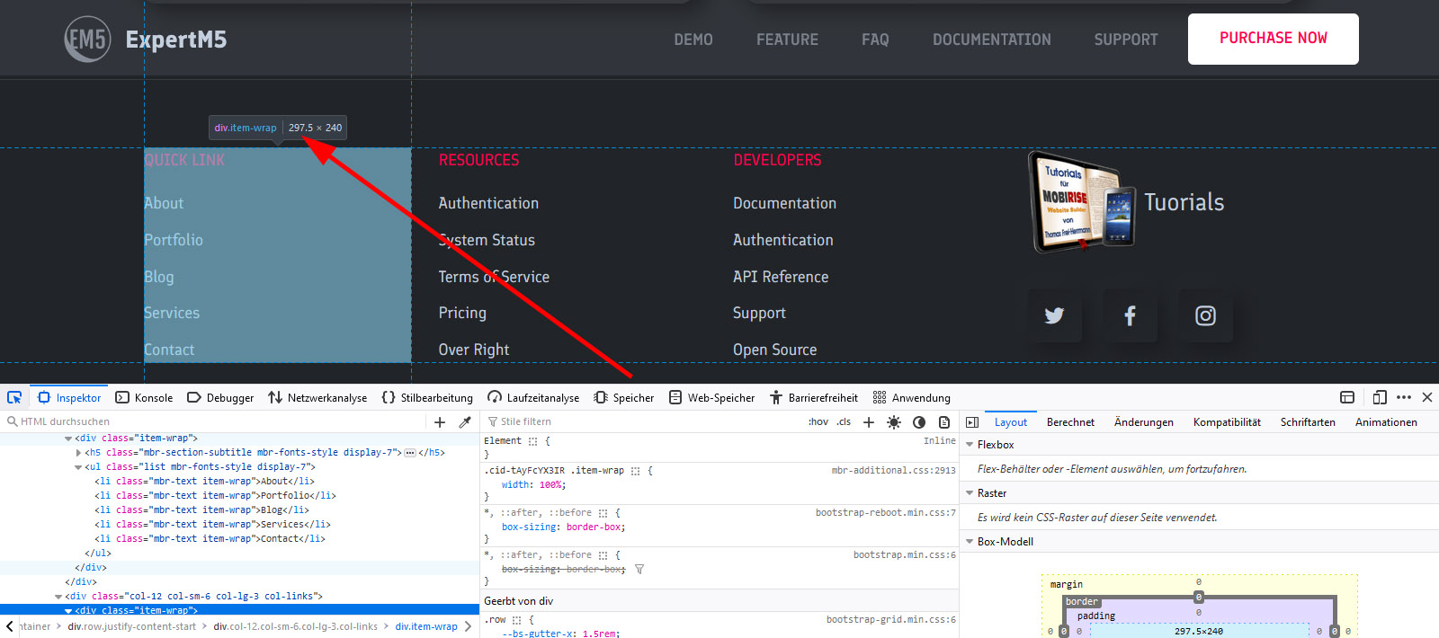The width and height of the screenshot is (1439, 638).
Task: Open the DOCUMENTATION nav link
Action: pos(991,40)
